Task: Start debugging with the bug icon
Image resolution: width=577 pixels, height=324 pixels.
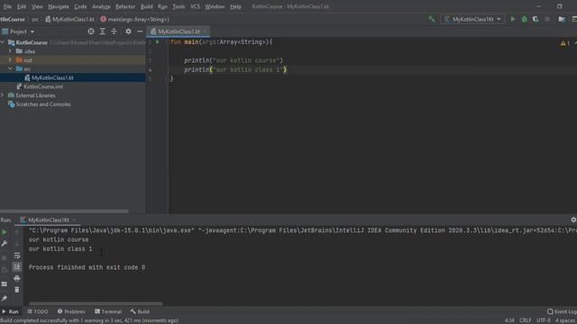Action: point(524,19)
